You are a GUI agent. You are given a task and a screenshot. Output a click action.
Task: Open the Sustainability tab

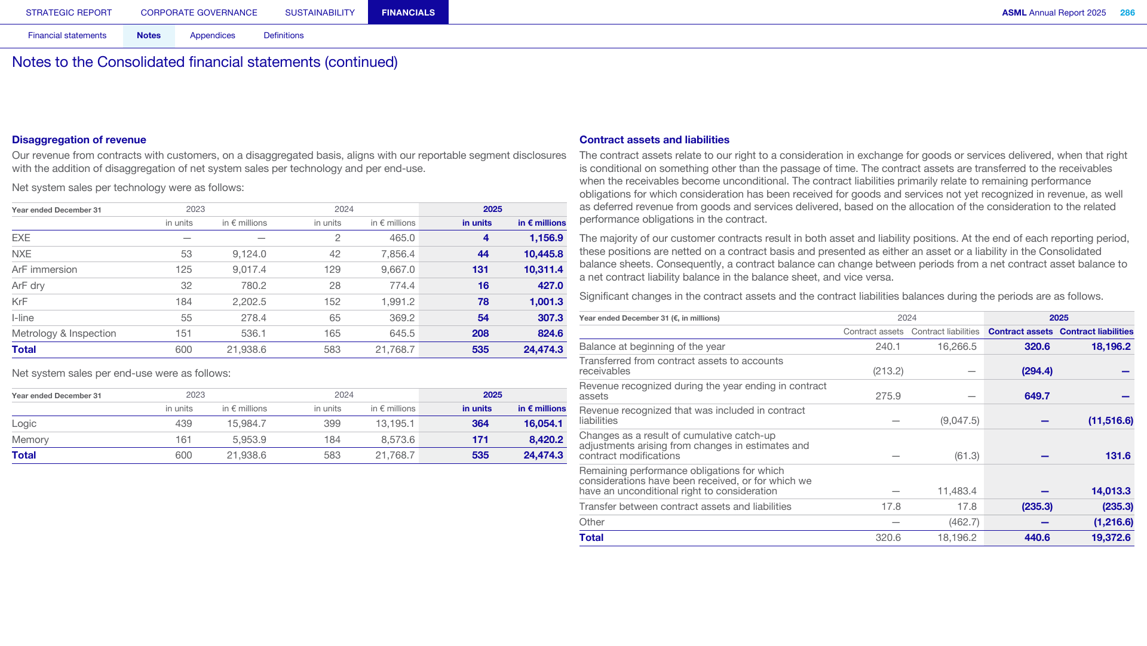[320, 13]
